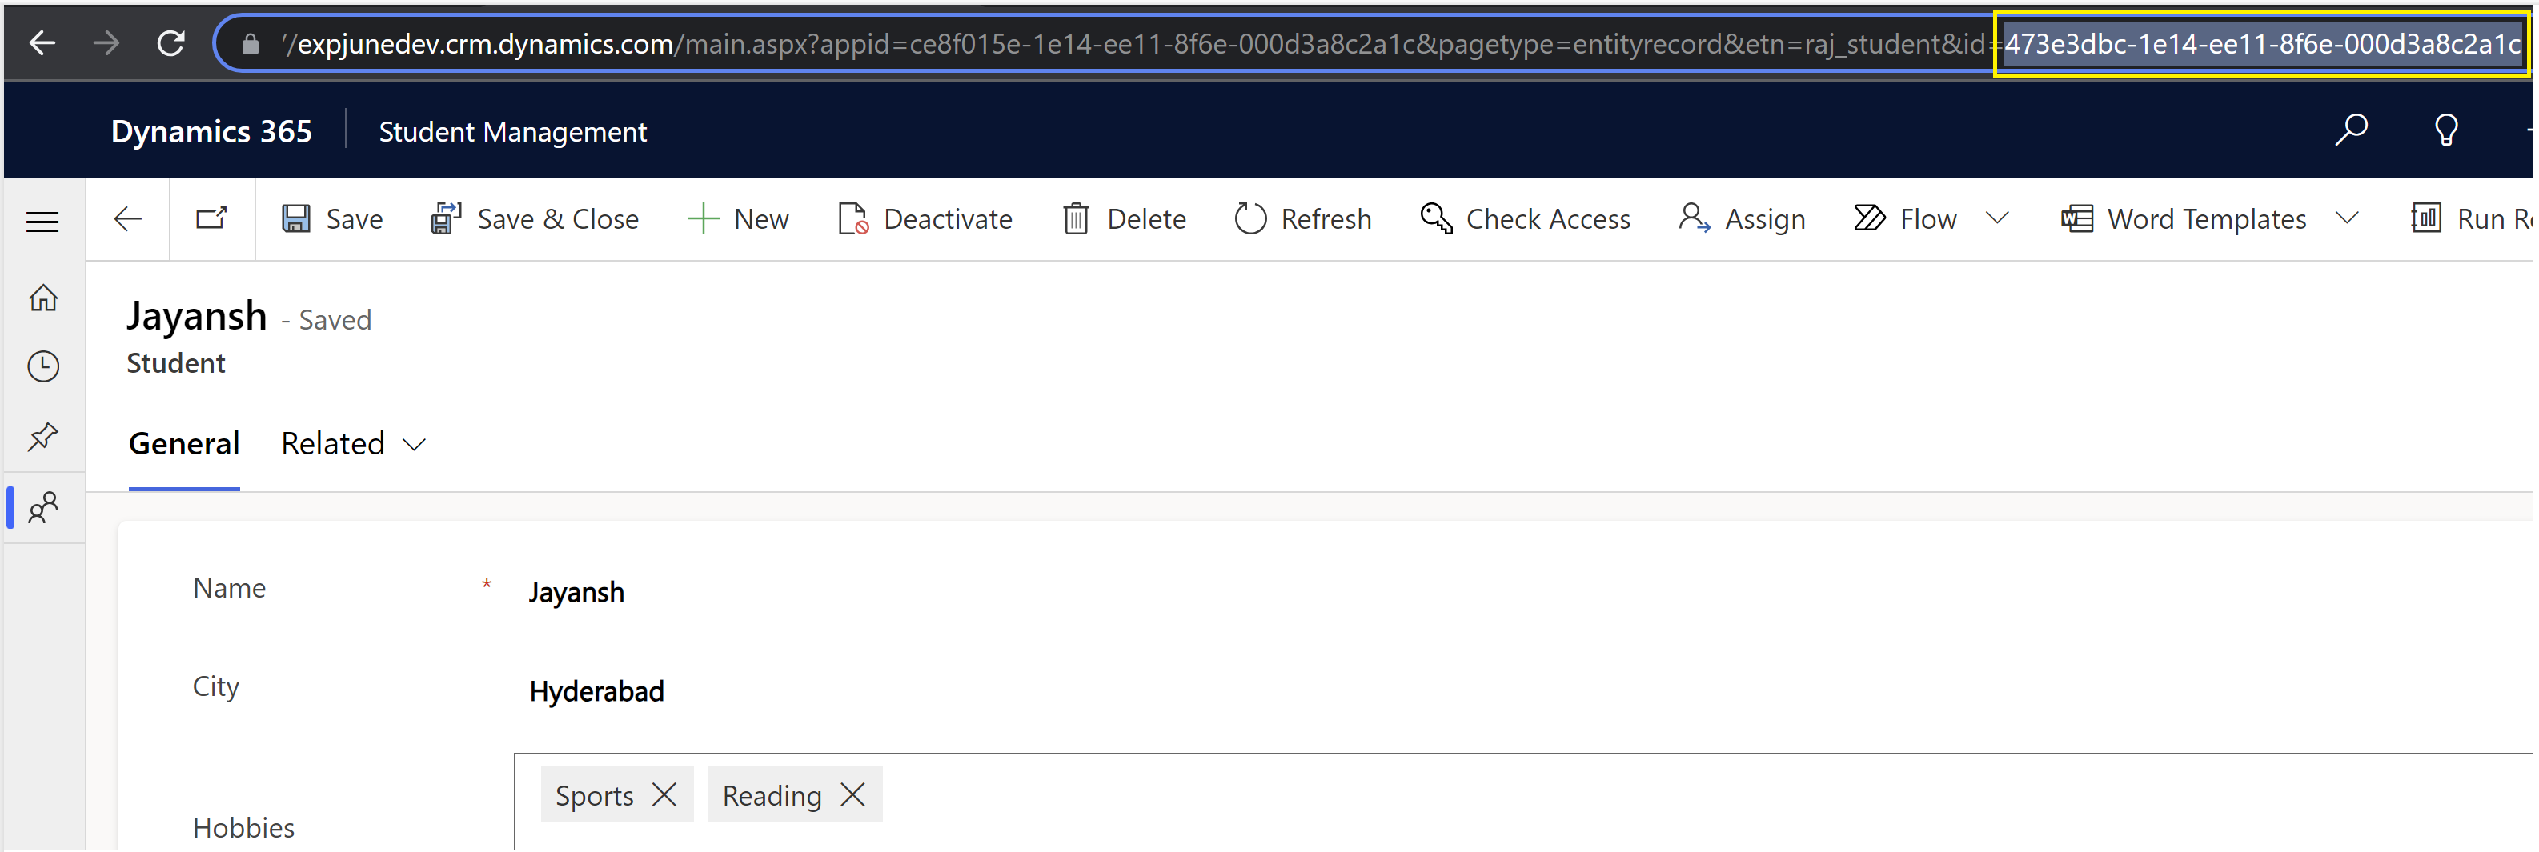Remove the Sports hobby tag
The height and width of the screenshot is (852, 2539).
pyautogui.click(x=664, y=795)
